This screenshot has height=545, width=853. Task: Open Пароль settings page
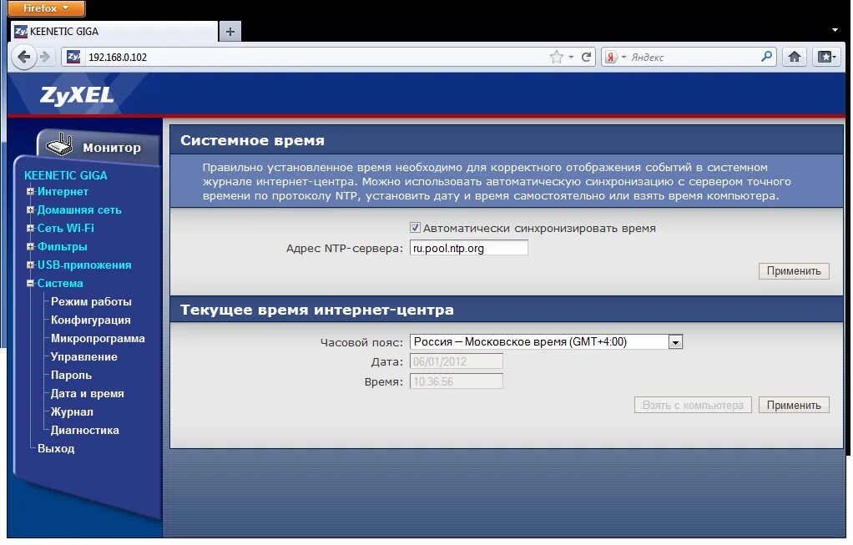(x=71, y=376)
